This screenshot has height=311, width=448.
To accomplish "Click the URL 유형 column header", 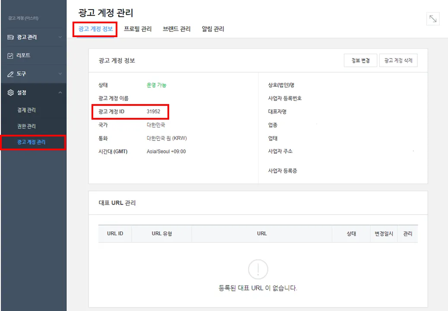I will pyautogui.click(x=162, y=234).
